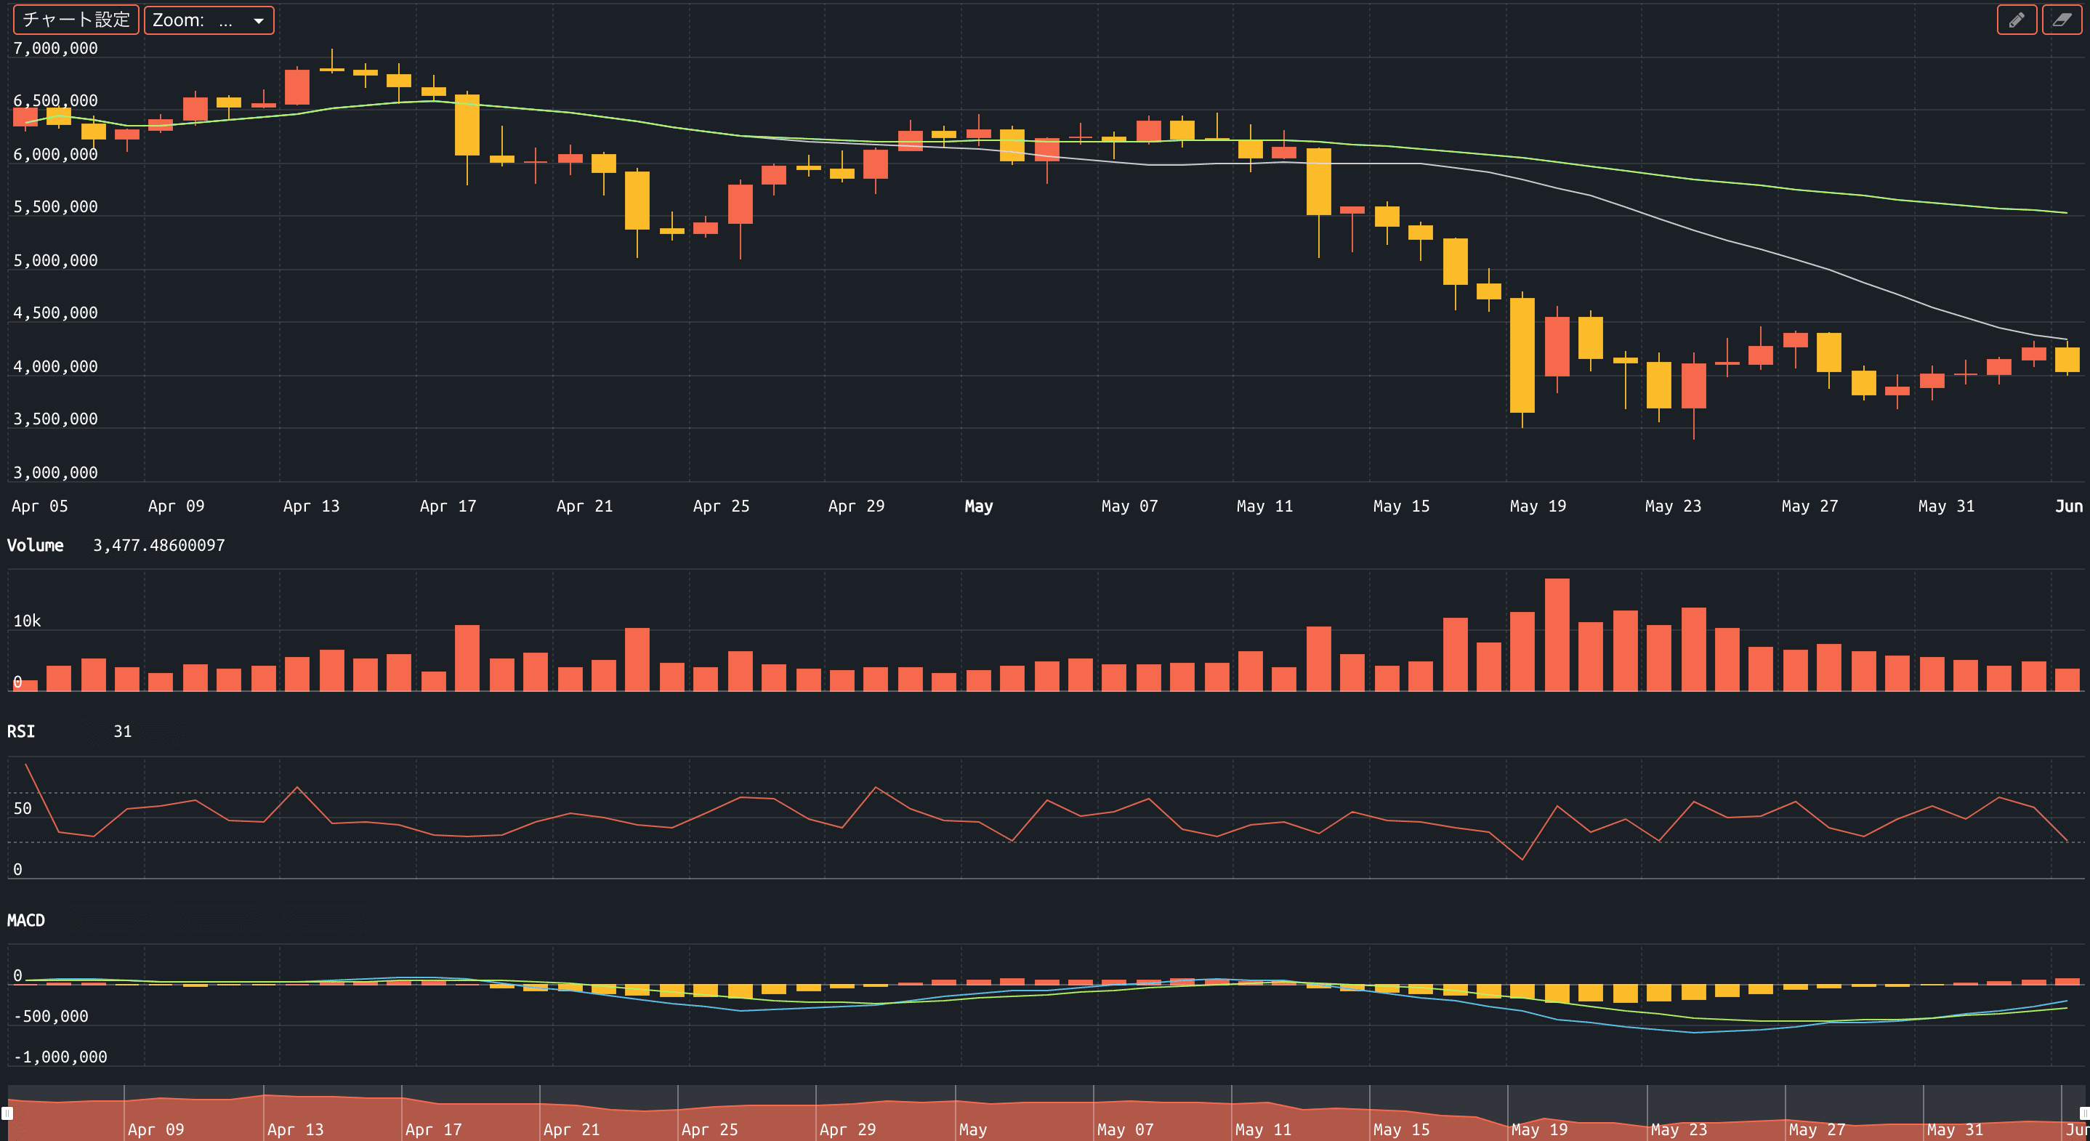Click the Apr 17 date label on main chart axis
2090x1141 pixels.
click(x=448, y=507)
